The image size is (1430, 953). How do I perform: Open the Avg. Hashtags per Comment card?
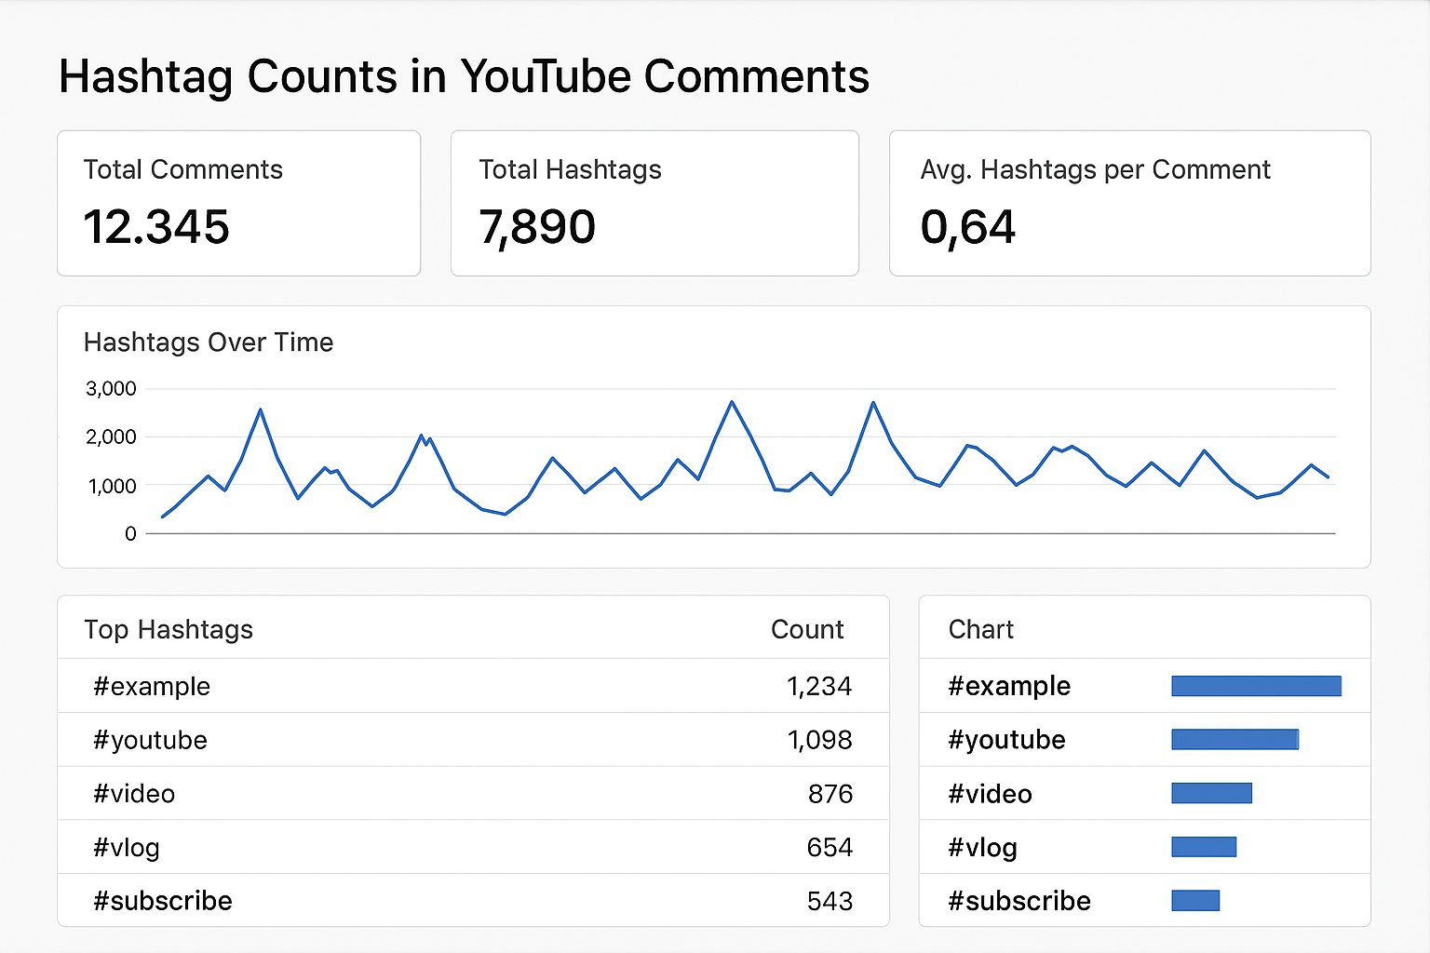pos(1129,203)
